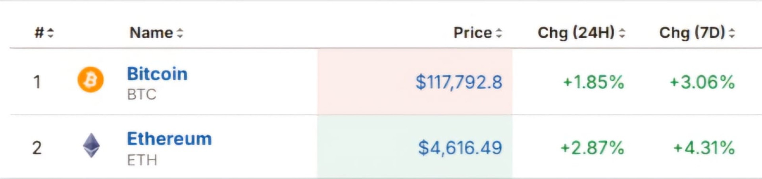The image size is (762, 179).
Task: Click Ethereum's 24H change +2.87%
Action: [x=592, y=148]
